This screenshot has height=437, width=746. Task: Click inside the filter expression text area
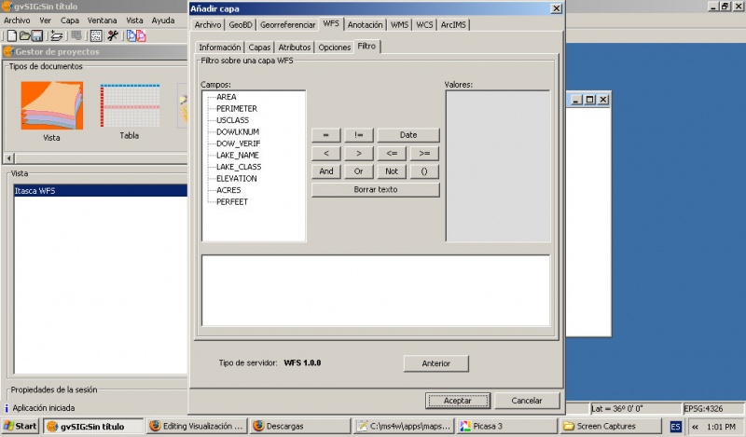point(375,290)
